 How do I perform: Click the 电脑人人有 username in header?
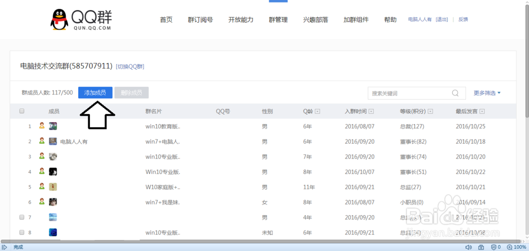point(420,20)
